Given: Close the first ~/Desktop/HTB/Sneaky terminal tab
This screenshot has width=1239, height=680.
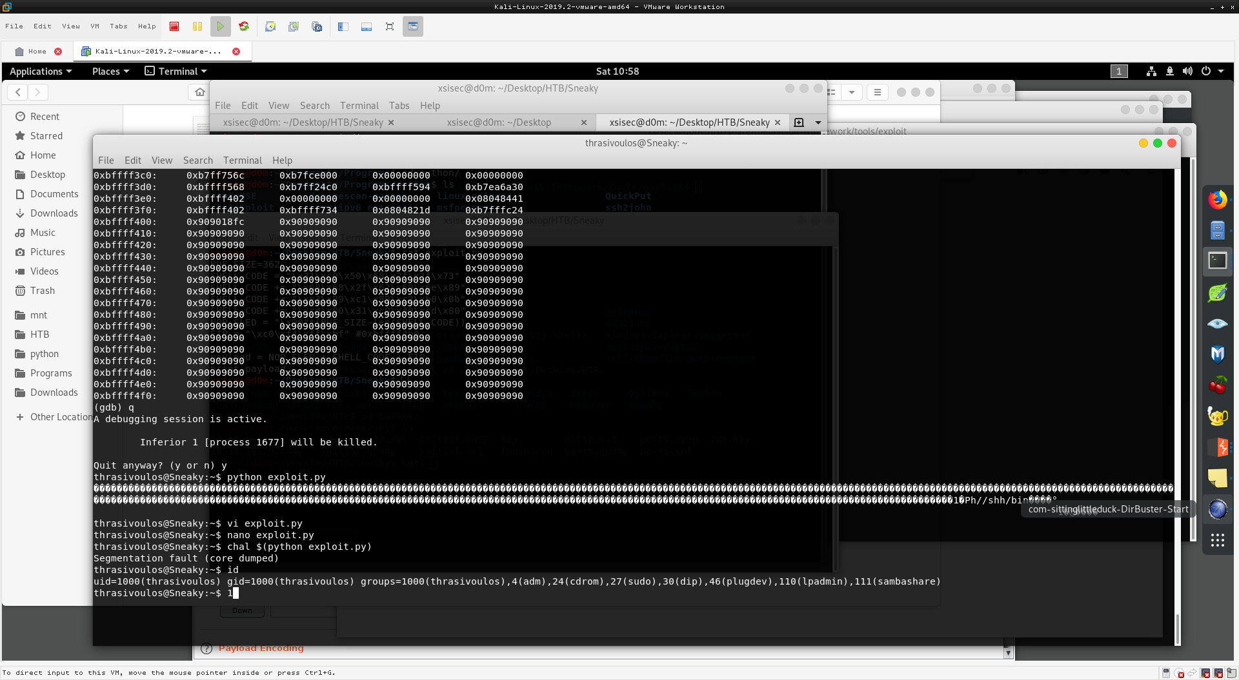Looking at the screenshot, I should coord(391,122).
